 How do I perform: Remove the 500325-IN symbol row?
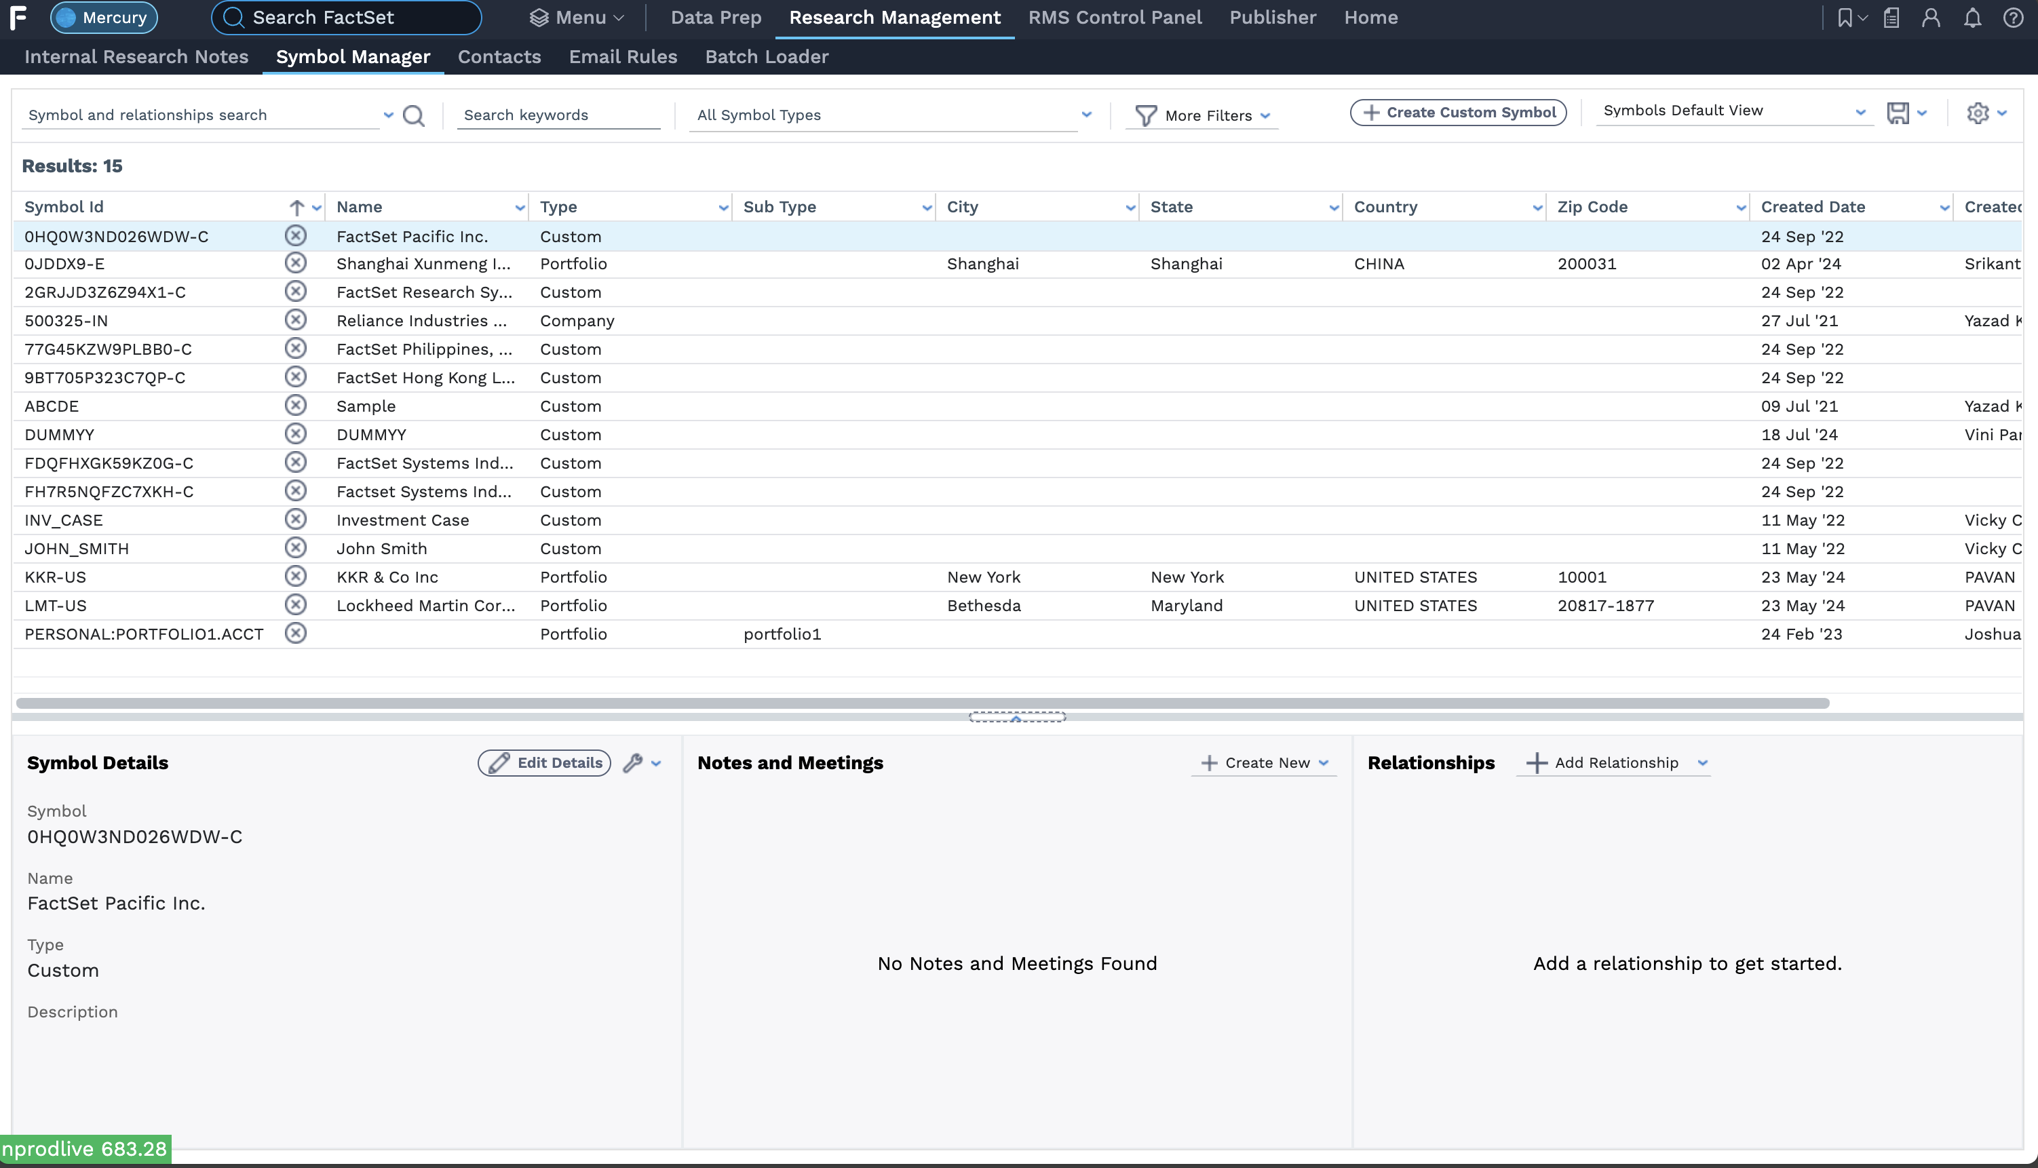click(295, 320)
